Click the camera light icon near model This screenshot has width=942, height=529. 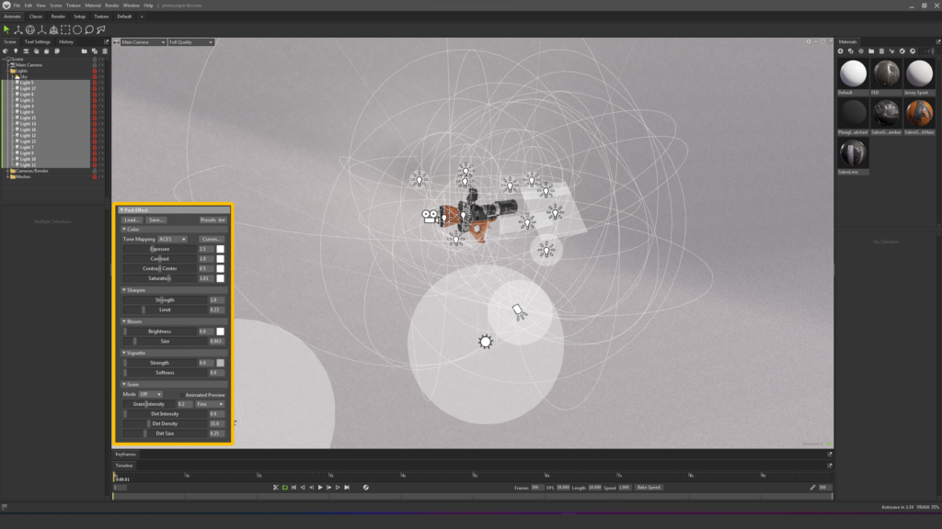click(x=430, y=217)
